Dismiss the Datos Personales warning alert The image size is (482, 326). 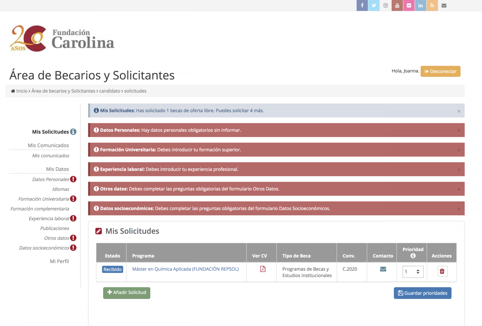point(459,130)
